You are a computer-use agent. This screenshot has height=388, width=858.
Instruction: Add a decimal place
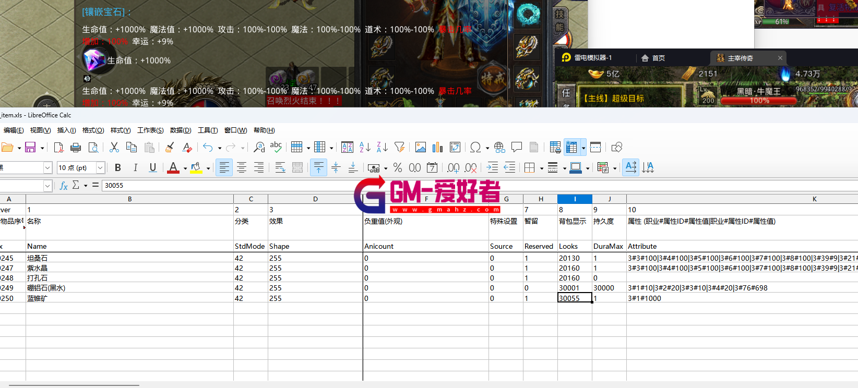coord(454,167)
